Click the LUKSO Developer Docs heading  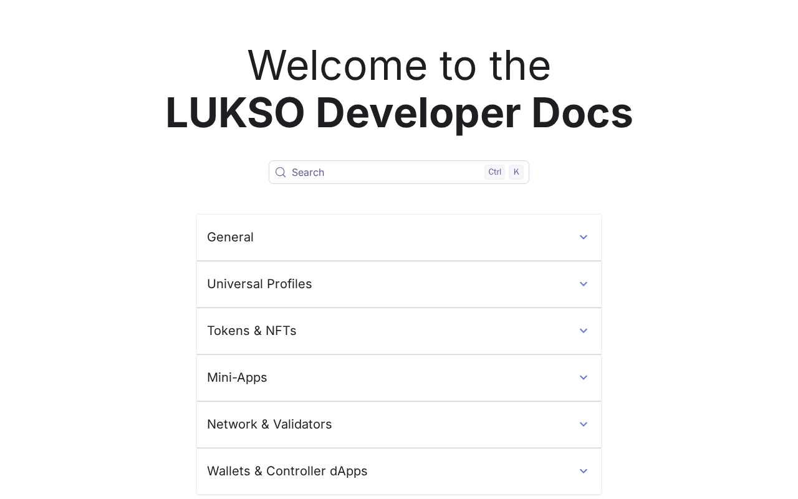[399, 112]
